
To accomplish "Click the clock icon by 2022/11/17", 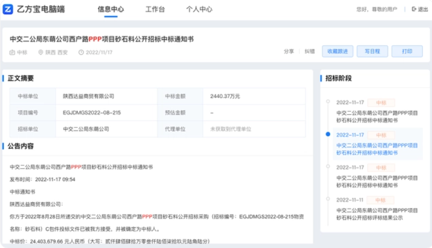I will [81, 53].
